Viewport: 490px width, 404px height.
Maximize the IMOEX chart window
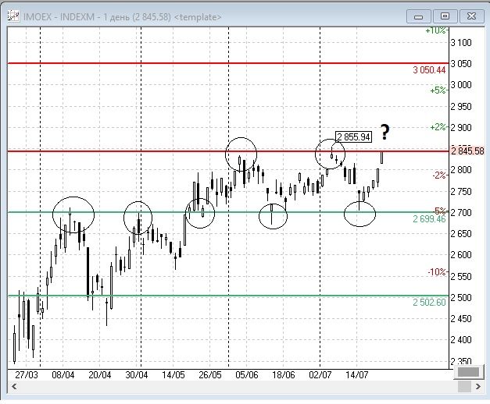click(445, 15)
